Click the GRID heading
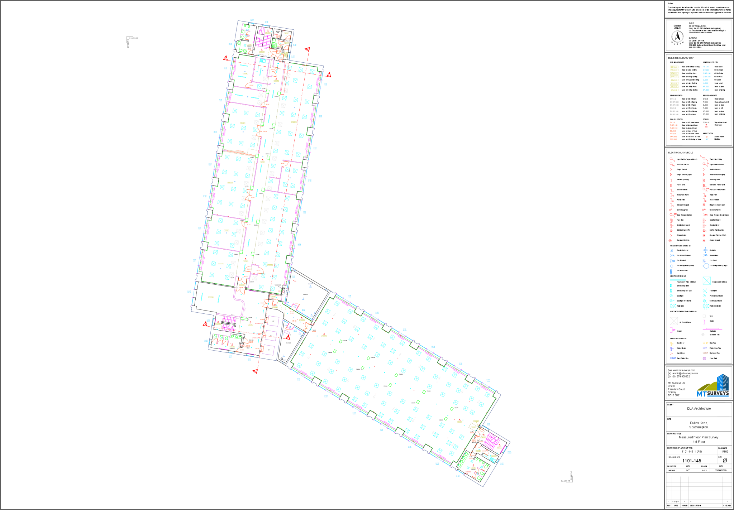The image size is (734, 510). [x=691, y=23]
